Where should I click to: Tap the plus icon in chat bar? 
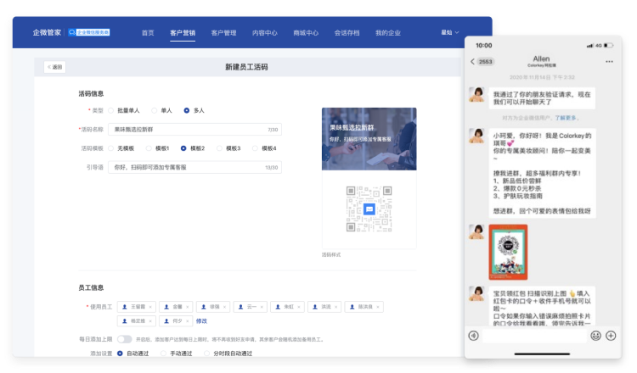(x=611, y=335)
